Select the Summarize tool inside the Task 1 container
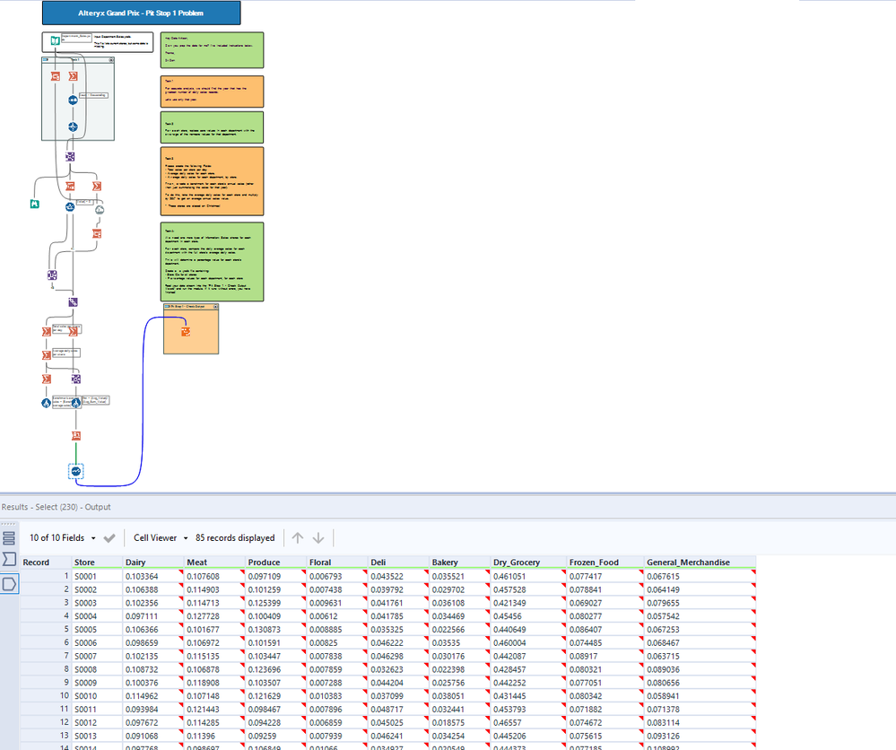Image resolution: width=896 pixels, height=750 pixels. click(73, 75)
